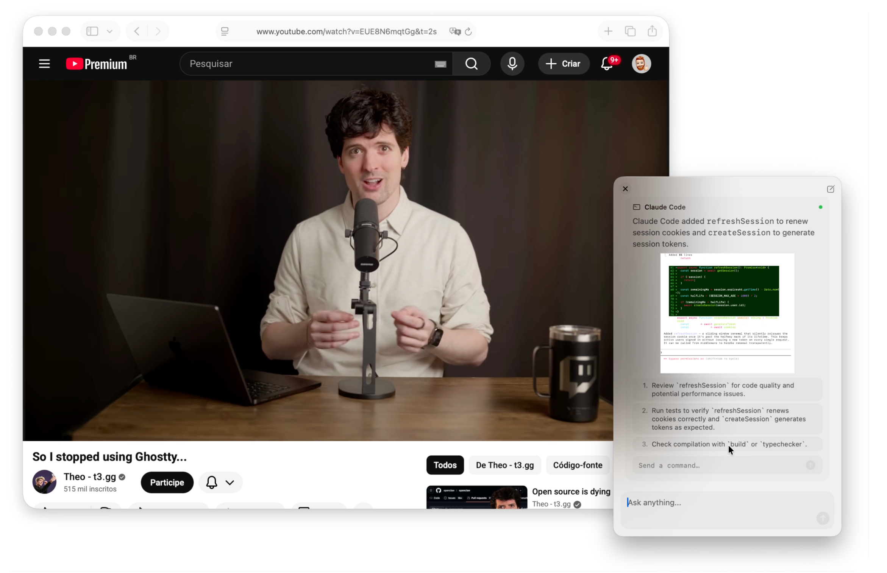
Task: Switch to De Theo - t3.gg chip
Action: pos(504,465)
